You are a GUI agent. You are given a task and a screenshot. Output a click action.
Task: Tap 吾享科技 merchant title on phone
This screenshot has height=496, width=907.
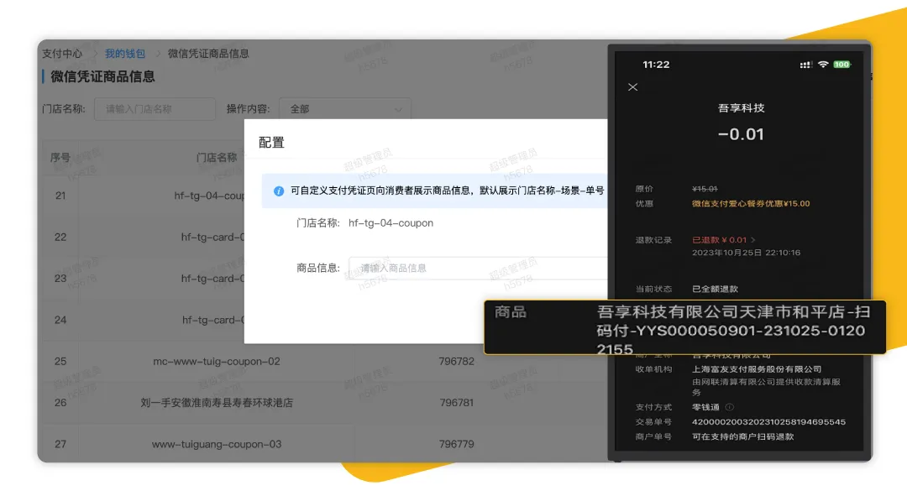(741, 108)
